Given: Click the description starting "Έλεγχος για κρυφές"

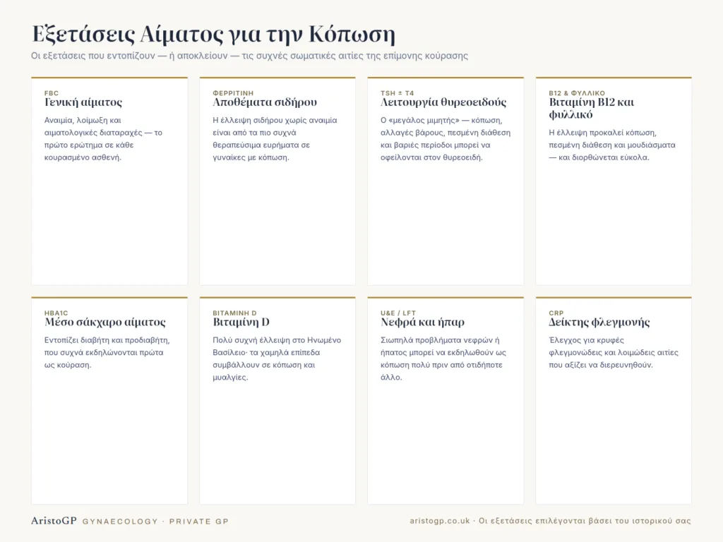Looking at the screenshot, I should click(614, 352).
